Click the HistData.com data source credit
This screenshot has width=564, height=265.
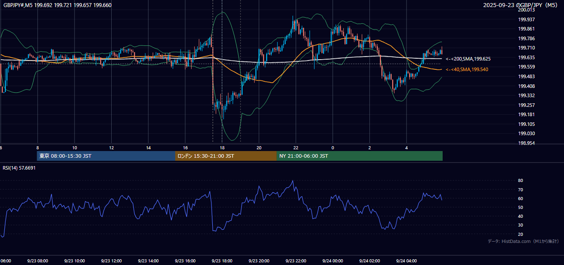[x=523, y=241]
